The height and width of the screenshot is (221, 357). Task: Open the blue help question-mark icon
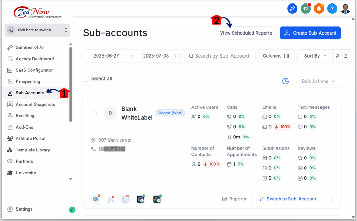(x=332, y=9)
